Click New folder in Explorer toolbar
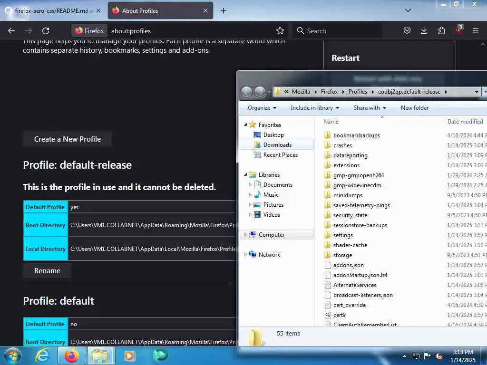Screen dimensions: 487x365 (x=414, y=108)
